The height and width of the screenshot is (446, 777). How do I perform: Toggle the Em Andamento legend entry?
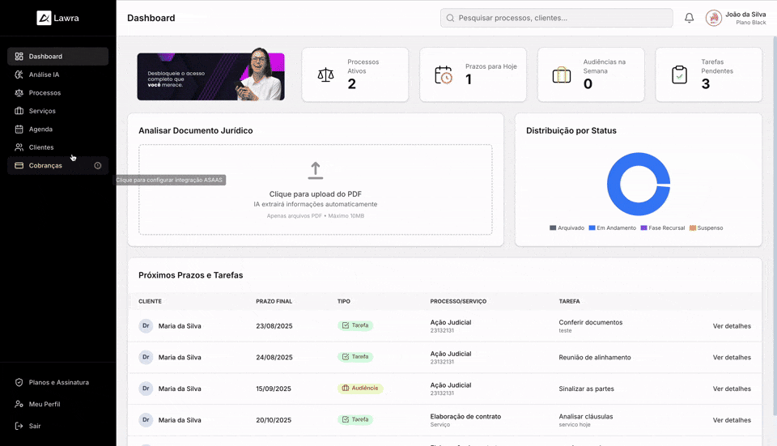612,228
